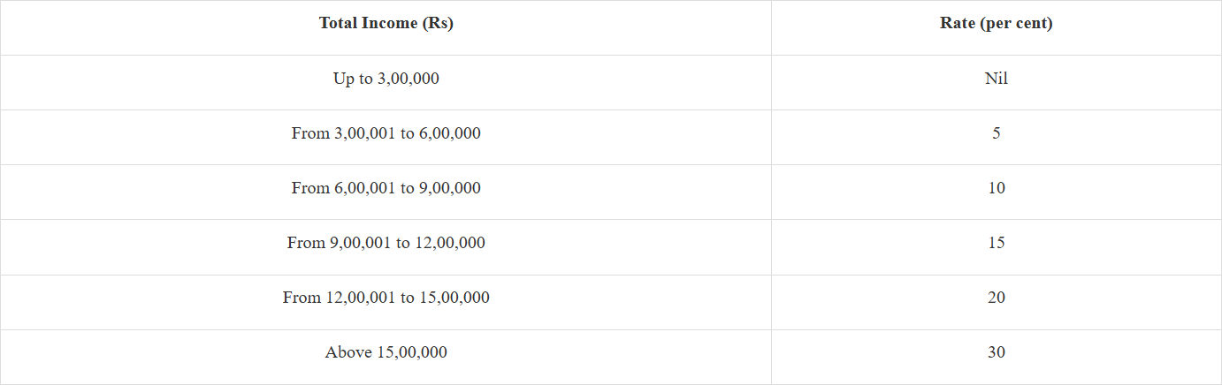This screenshot has width=1222, height=385.
Task: Click the word "Rate" in the header
Action: pyautogui.click(x=958, y=24)
